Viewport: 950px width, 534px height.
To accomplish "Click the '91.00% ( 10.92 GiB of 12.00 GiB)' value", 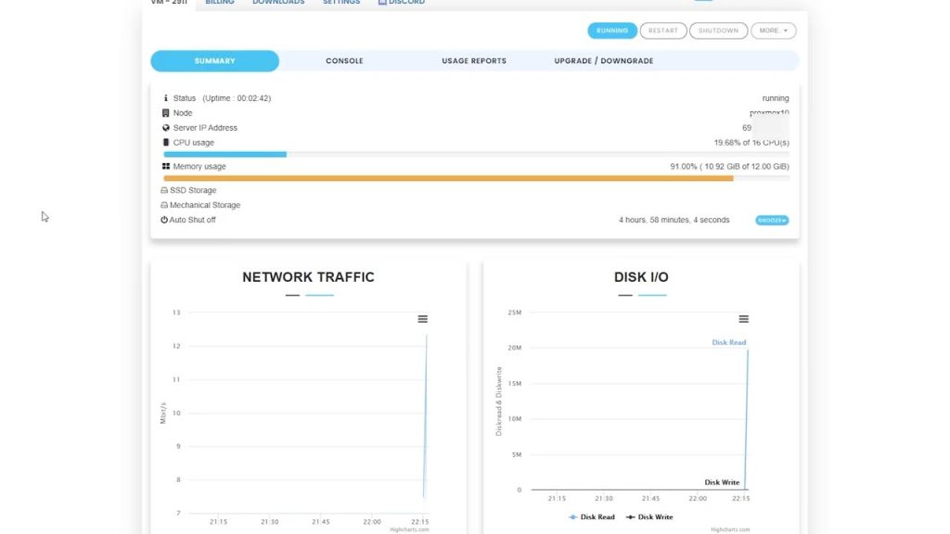I will pos(729,167).
